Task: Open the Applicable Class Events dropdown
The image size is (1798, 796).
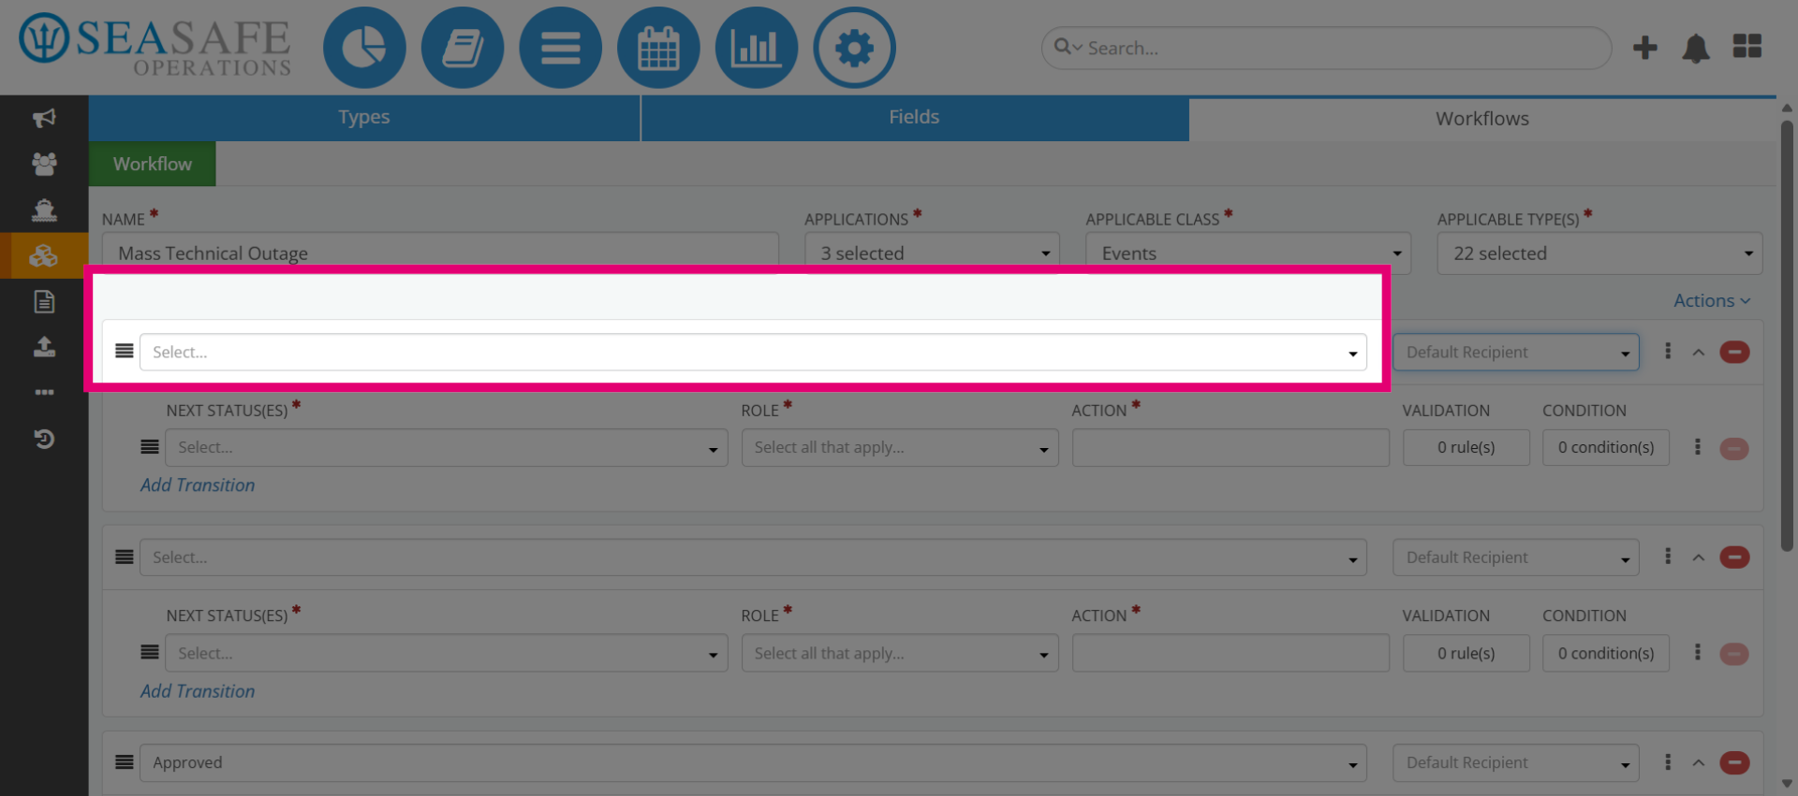Action: [x=1248, y=253]
